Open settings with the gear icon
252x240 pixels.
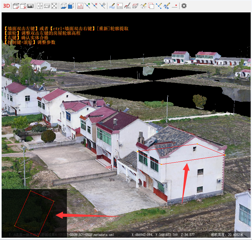[x=184, y=6]
